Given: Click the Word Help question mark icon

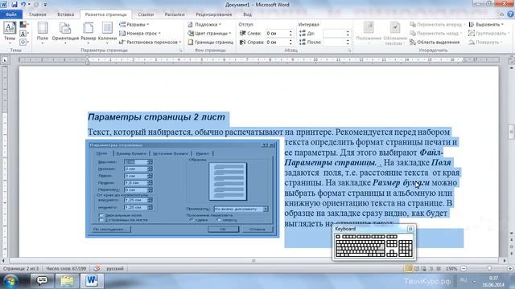Looking at the screenshot, I should click(x=510, y=14).
